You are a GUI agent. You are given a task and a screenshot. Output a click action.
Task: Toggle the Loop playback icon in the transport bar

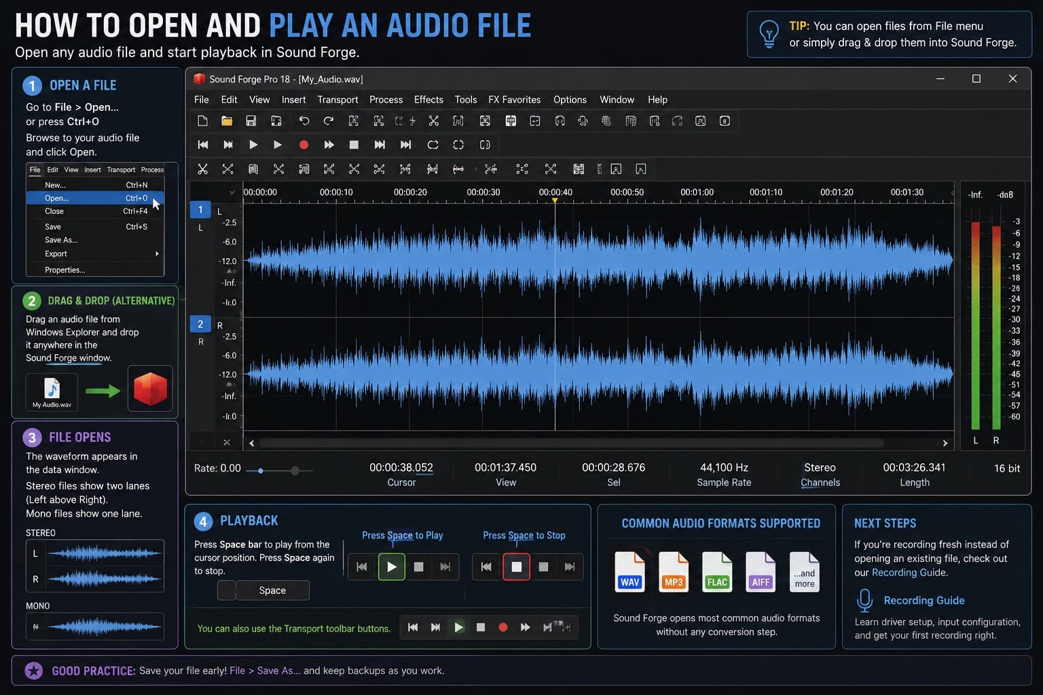[433, 145]
